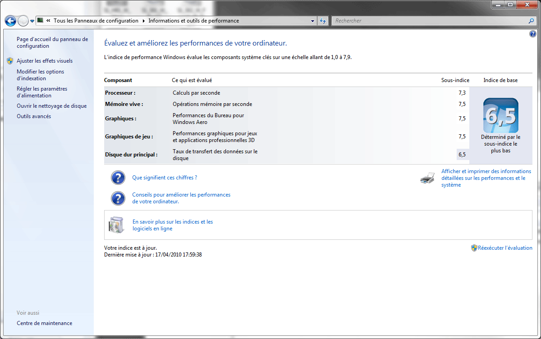Click the printer icon
541x339 pixels.
(x=427, y=178)
